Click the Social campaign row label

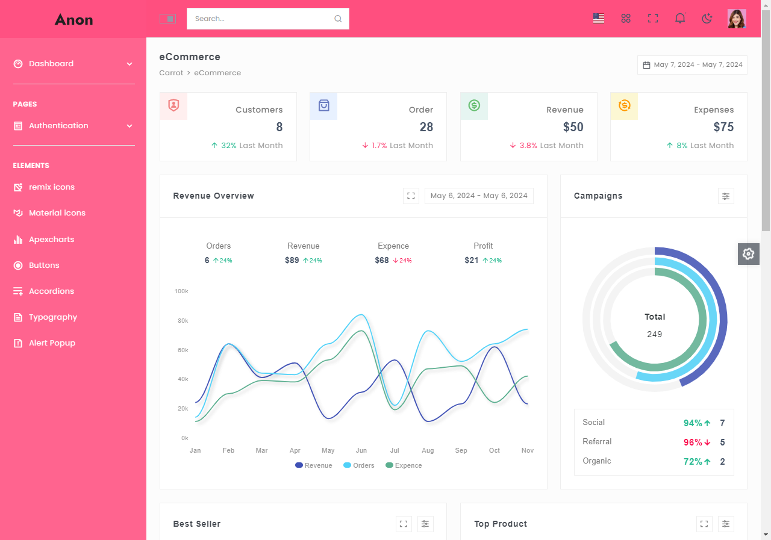[594, 423]
